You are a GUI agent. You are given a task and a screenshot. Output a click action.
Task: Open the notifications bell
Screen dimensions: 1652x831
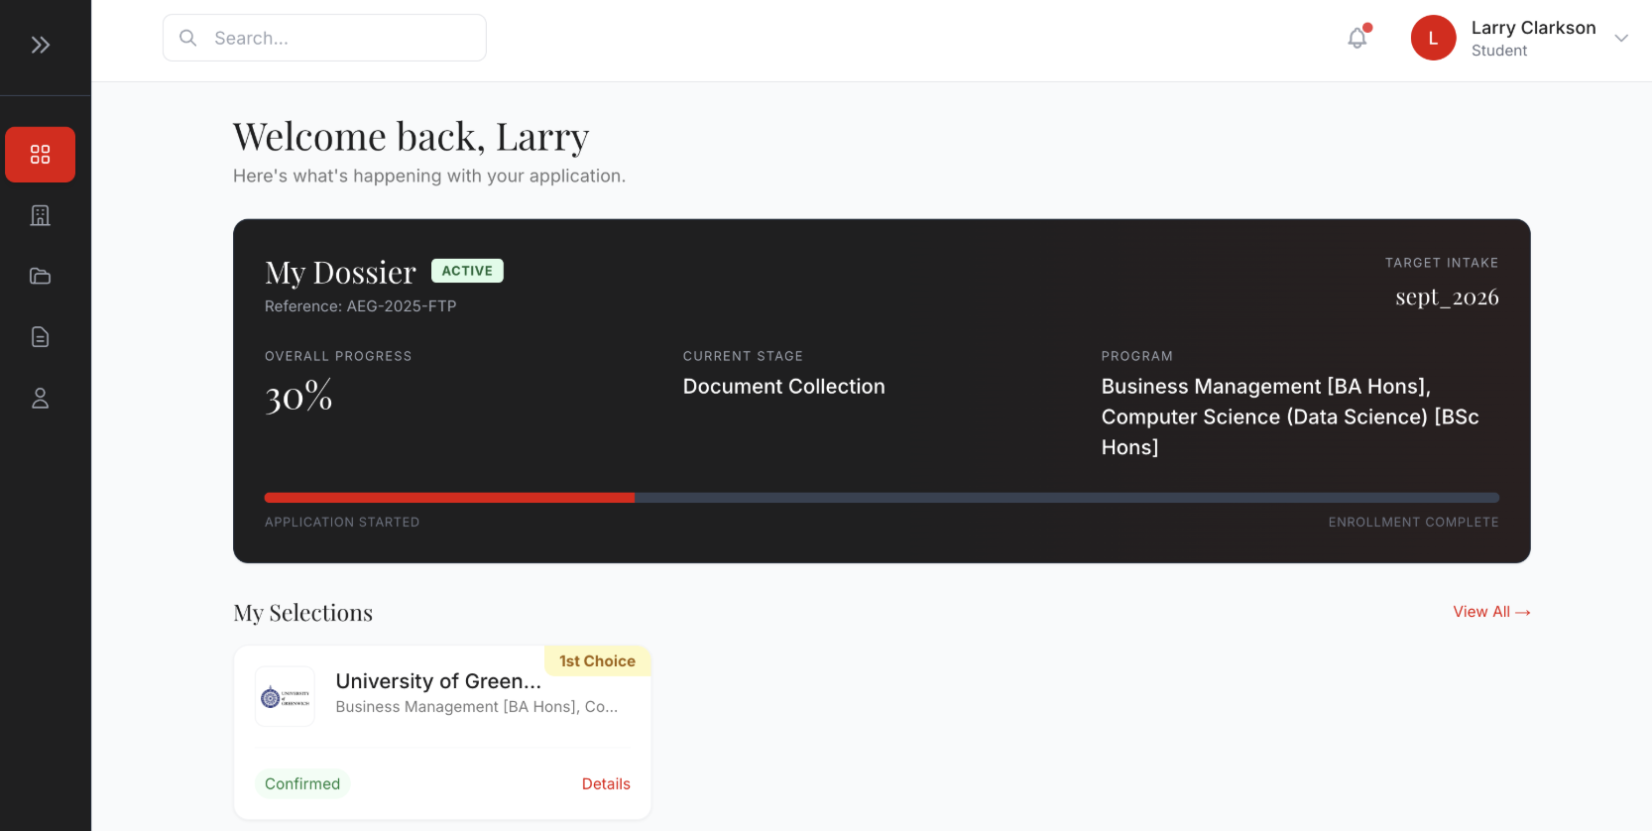[1357, 38]
